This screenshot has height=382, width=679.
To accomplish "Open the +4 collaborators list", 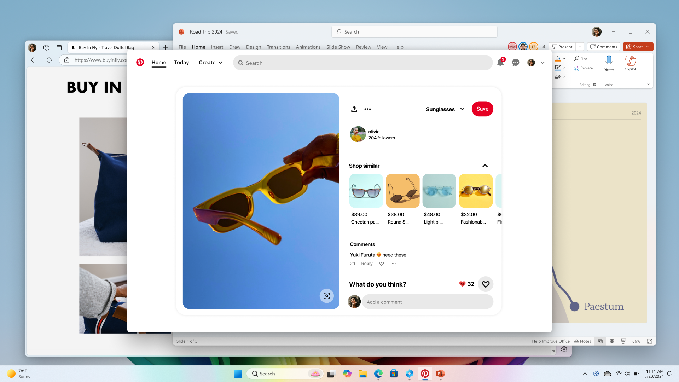I will tap(542, 47).
